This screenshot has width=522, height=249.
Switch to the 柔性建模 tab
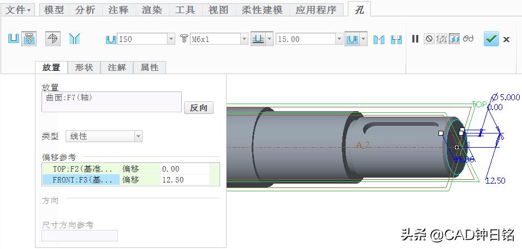click(262, 10)
